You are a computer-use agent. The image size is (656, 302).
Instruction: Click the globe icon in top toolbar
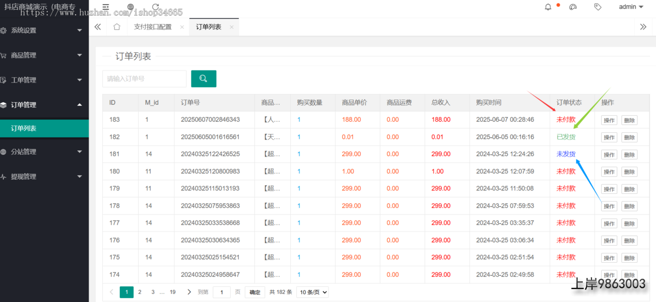pyautogui.click(x=131, y=7)
